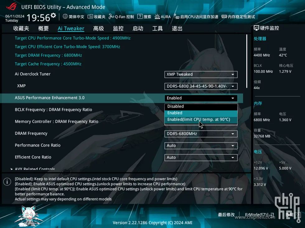Click Target CPU Efficient Core Turbo-Mode Speed text

(x=67, y=47)
